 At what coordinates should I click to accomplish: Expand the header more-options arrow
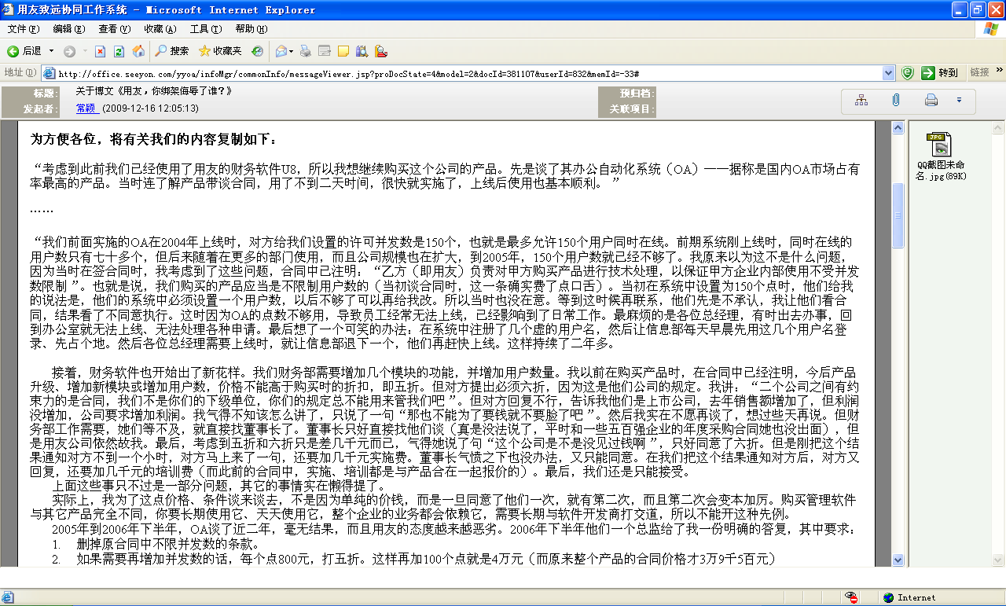point(960,100)
